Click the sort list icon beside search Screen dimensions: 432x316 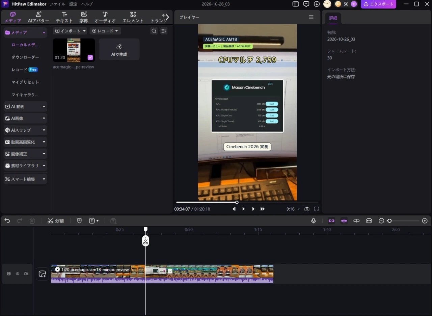[x=164, y=31]
